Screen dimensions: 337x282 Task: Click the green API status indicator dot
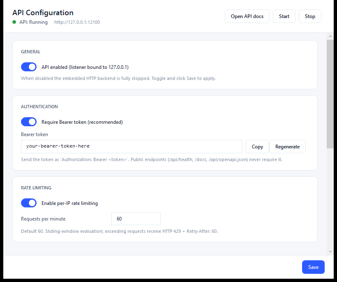[14, 22]
